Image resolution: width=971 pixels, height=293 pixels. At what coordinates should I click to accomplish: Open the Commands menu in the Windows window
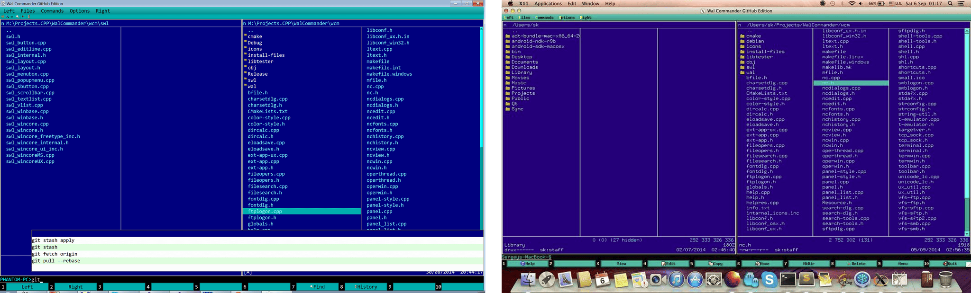tap(52, 11)
